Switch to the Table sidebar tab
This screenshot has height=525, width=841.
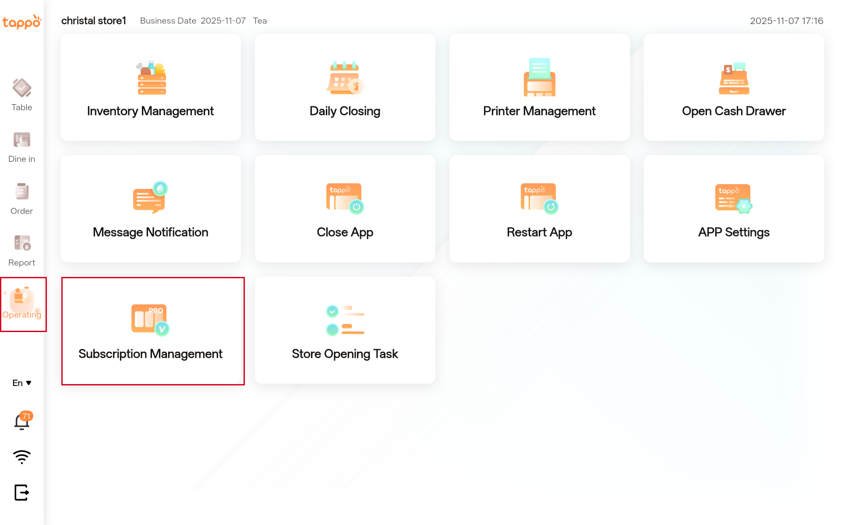click(x=21, y=95)
